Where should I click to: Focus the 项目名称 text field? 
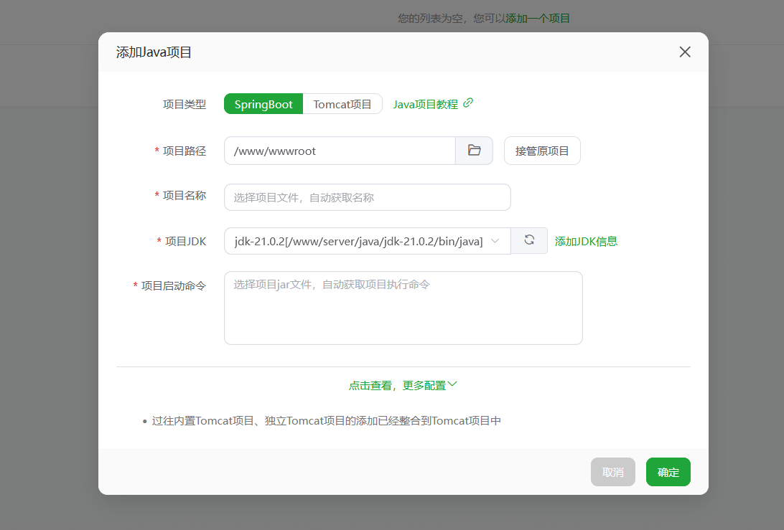pyautogui.click(x=367, y=197)
